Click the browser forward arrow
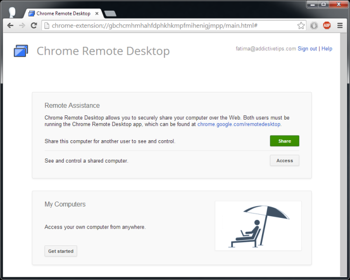 [x=22, y=26]
